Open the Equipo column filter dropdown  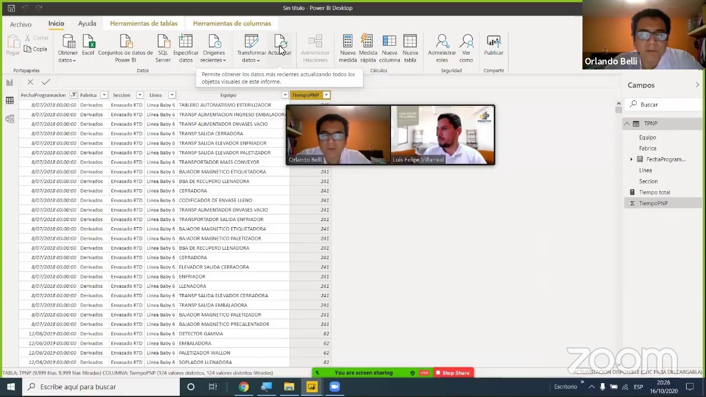point(285,95)
